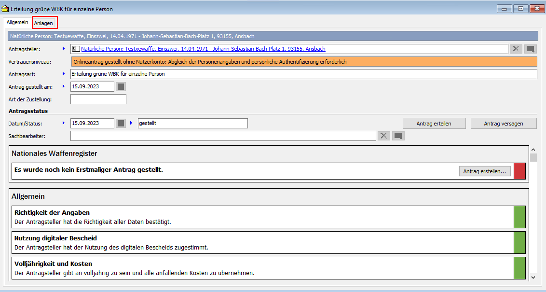Open the comment icon beside Antragsteller
Viewport: 546px width, 292px height.
click(530, 49)
